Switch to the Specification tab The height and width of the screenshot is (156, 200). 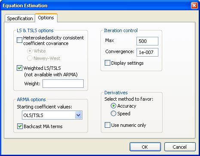click(20, 18)
